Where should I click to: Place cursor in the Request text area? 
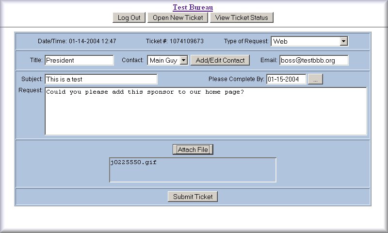click(x=206, y=111)
